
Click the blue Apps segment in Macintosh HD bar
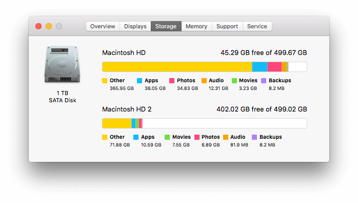(260, 67)
